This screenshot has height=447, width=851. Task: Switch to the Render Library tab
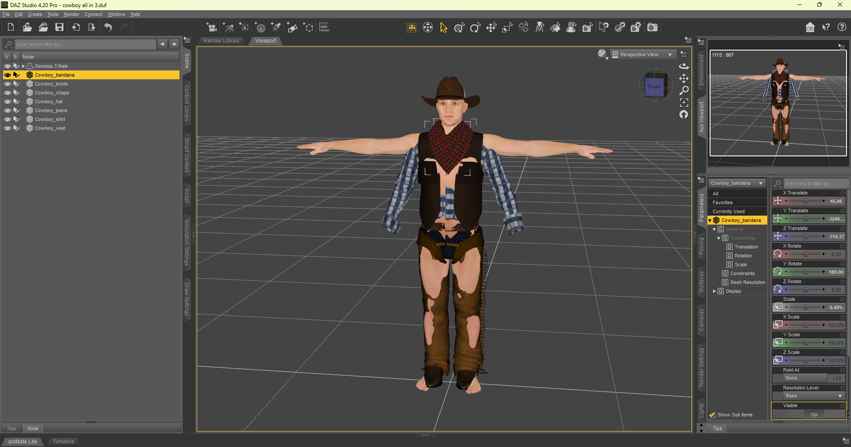[x=221, y=41]
